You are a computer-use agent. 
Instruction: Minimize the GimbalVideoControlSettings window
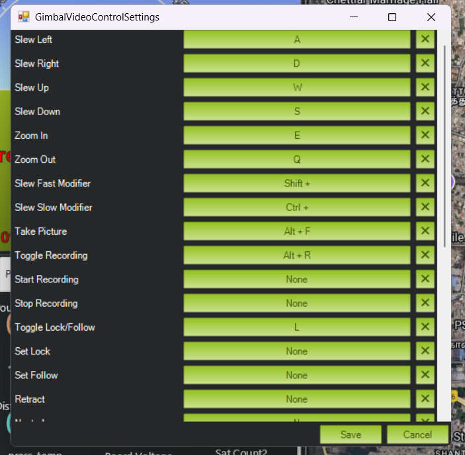pos(354,17)
